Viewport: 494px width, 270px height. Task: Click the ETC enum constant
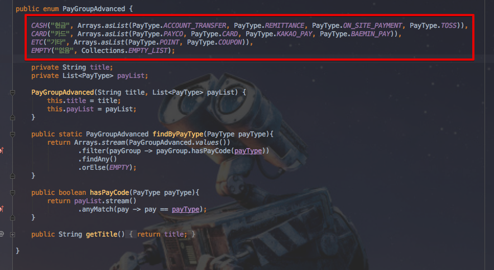pyautogui.click(x=37, y=42)
